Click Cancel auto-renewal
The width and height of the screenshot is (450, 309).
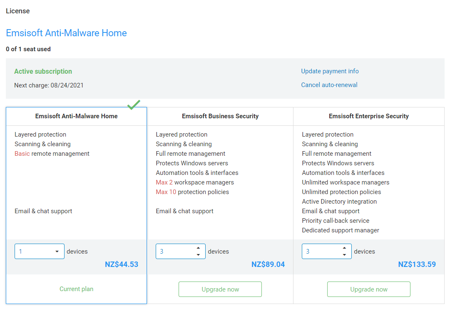[329, 85]
